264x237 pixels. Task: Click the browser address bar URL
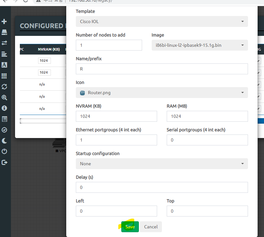pyautogui.click(x=91, y=1)
